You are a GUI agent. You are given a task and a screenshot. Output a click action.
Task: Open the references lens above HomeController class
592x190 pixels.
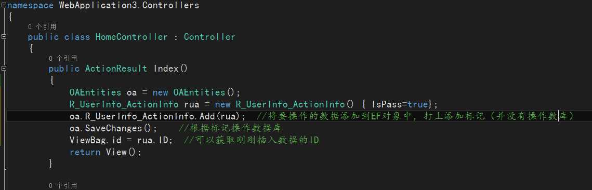(42, 27)
